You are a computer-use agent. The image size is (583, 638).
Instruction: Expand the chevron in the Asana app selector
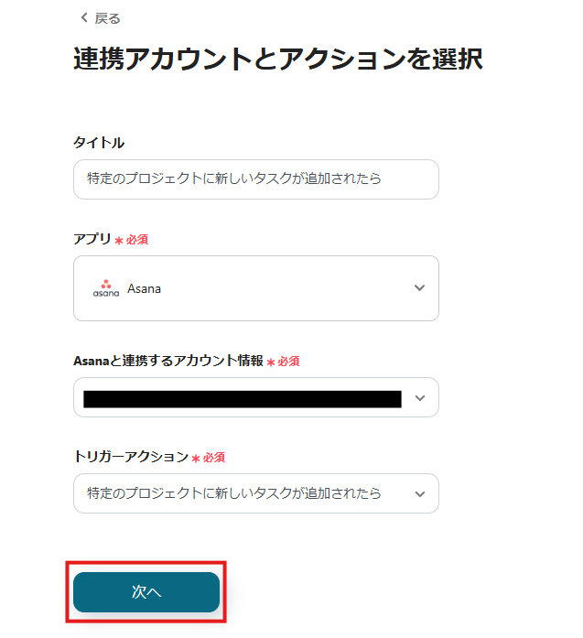(x=419, y=288)
